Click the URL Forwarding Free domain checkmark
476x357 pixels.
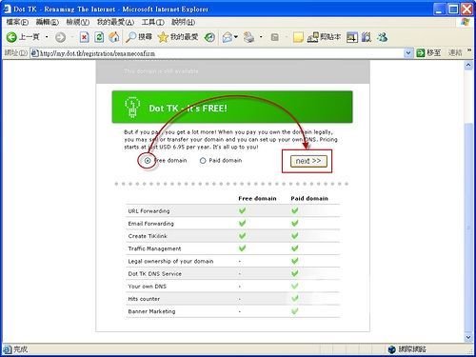243,210
